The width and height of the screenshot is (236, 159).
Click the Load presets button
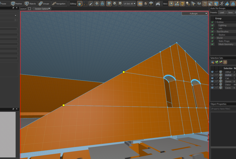[222, 12]
